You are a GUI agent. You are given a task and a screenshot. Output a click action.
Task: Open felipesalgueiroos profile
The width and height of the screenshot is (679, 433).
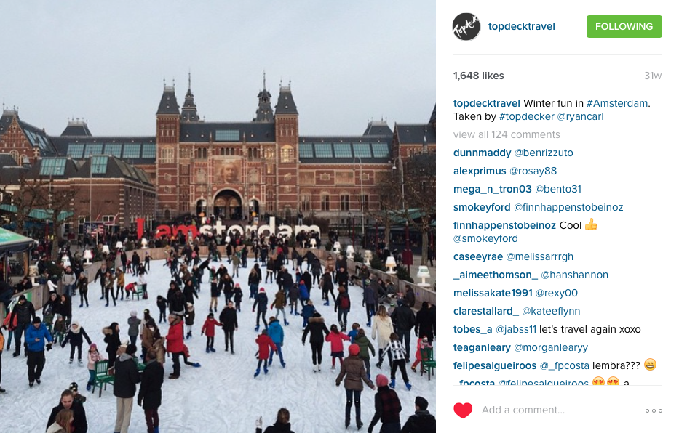(x=495, y=365)
